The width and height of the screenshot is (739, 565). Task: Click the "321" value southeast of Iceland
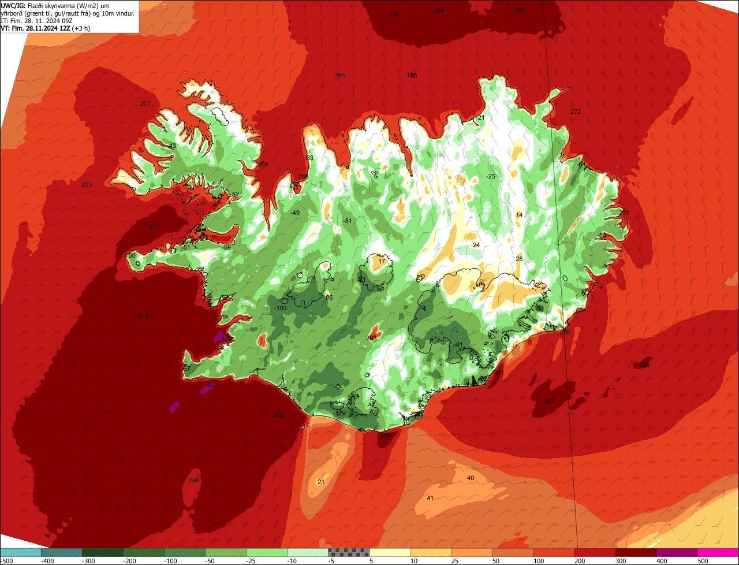coord(549,401)
